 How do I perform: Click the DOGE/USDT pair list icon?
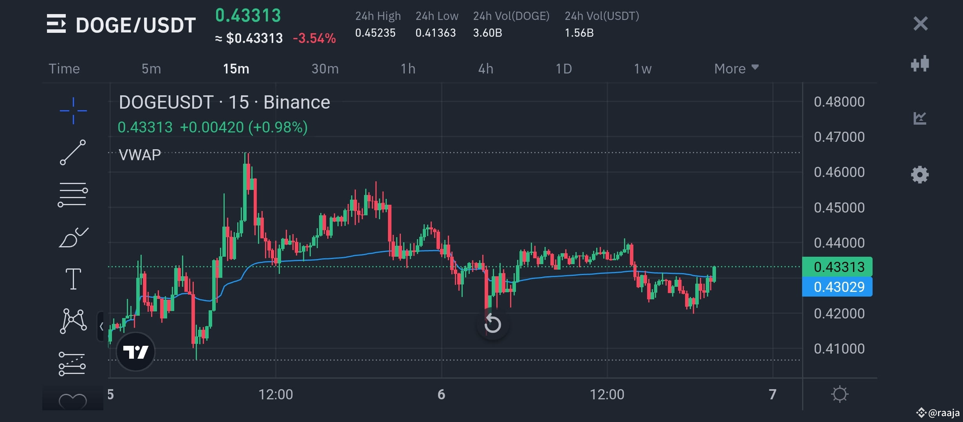coord(57,24)
